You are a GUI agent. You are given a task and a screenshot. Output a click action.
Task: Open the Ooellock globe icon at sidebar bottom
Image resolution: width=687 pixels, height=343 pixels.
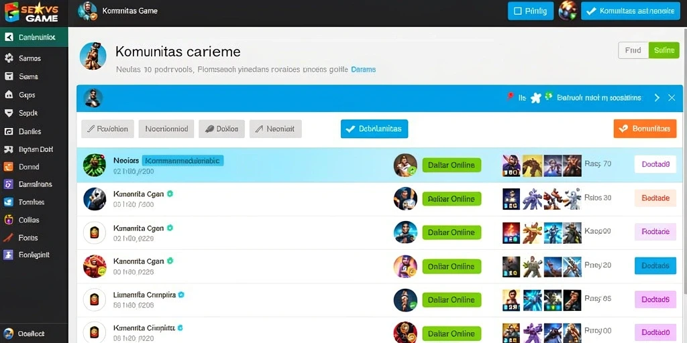9,334
